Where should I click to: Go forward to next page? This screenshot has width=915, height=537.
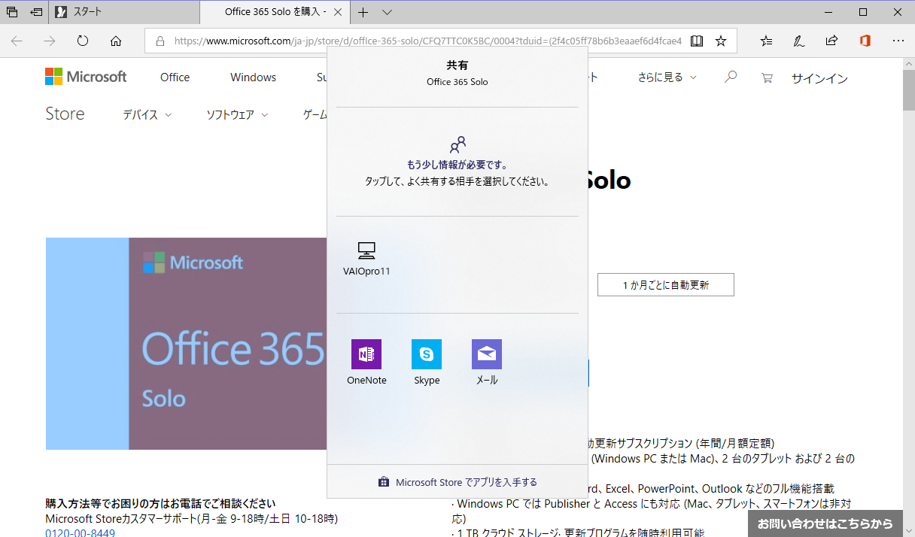50,41
